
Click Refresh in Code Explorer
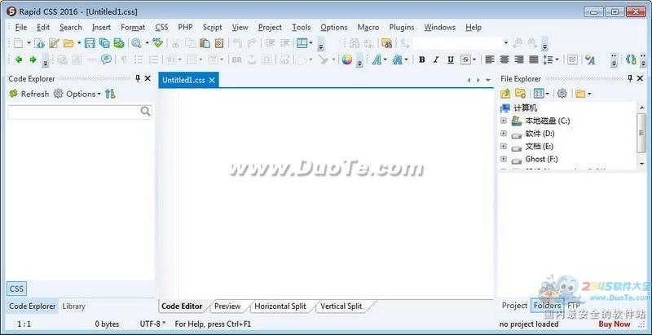pyautogui.click(x=29, y=94)
